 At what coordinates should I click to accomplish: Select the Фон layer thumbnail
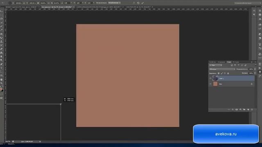tap(215, 84)
